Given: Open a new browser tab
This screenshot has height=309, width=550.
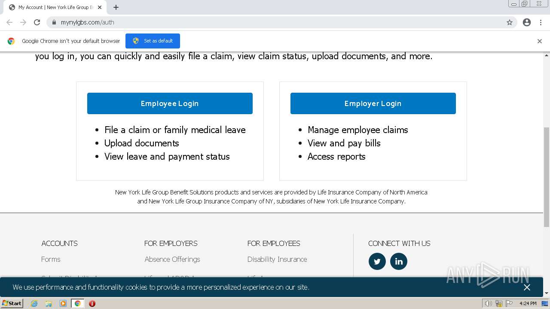Looking at the screenshot, I should click(116, 7).
